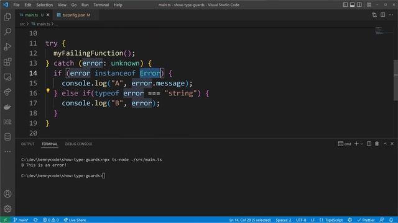Image resolution: width=398 pixels, height=223 pixels.
Task: Split the terminal panel
Action: point(369,144)
